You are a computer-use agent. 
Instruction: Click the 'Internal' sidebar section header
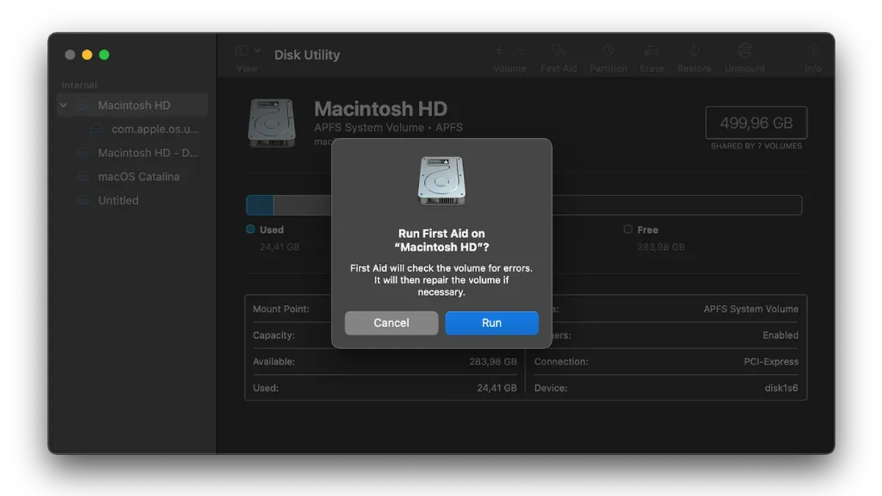pos(79,85)
